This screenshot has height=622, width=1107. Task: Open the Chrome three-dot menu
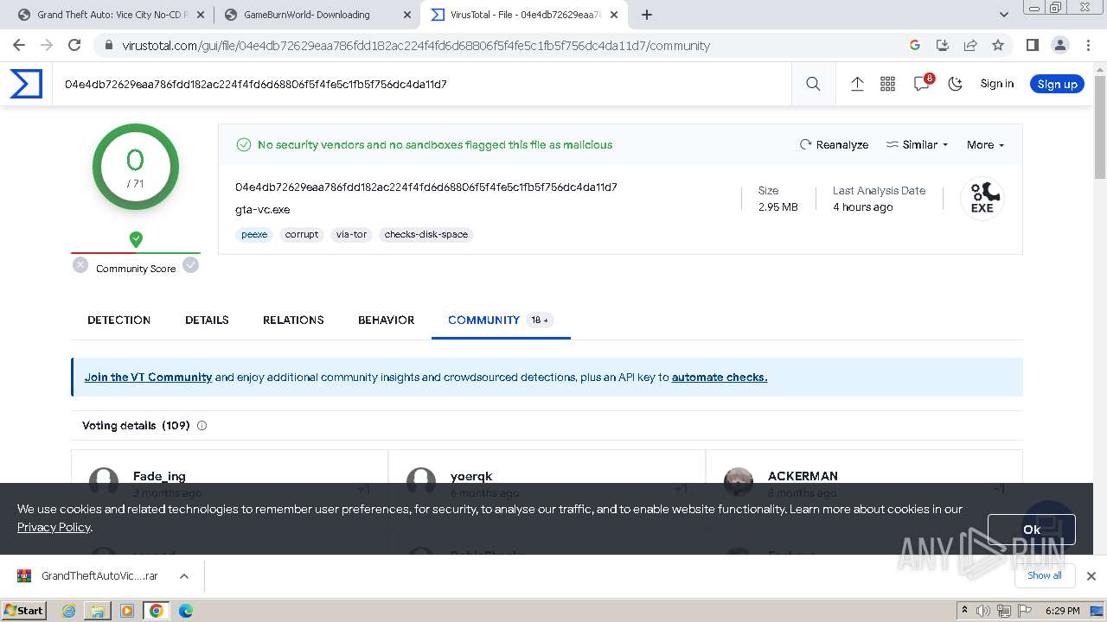[x=1087, y=45]
